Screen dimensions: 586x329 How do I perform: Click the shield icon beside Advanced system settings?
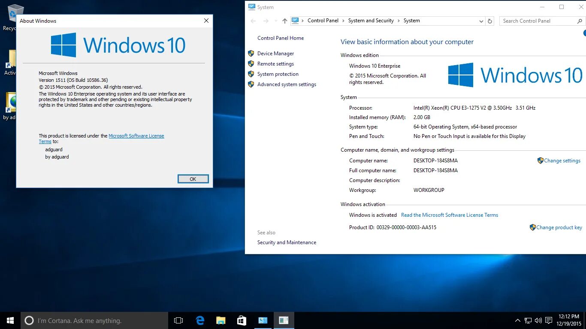251,84
